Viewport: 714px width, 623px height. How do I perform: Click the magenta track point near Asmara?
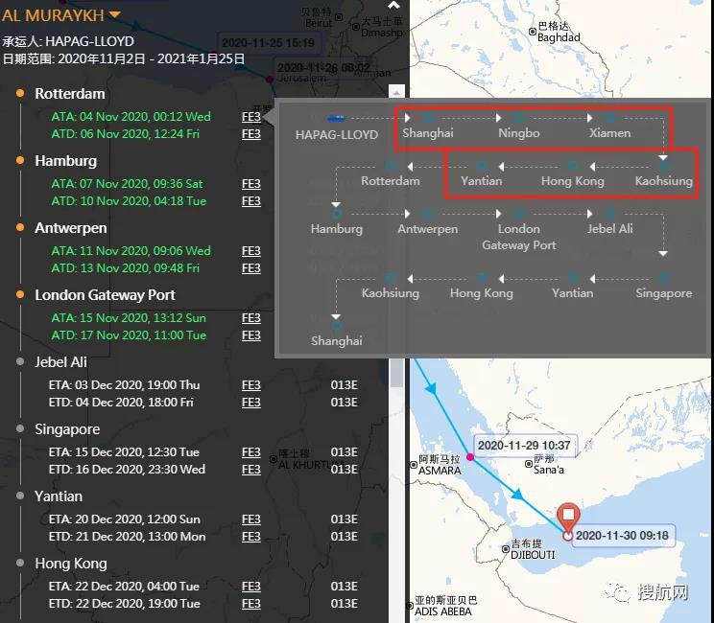pyautogui.click(x=469, y=458)
